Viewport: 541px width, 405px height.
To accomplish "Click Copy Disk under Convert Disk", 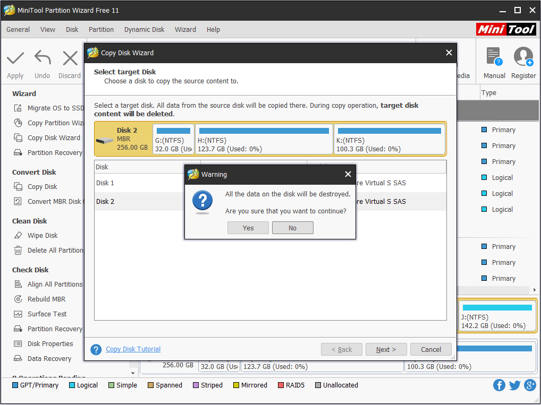I will click(36, 187).
